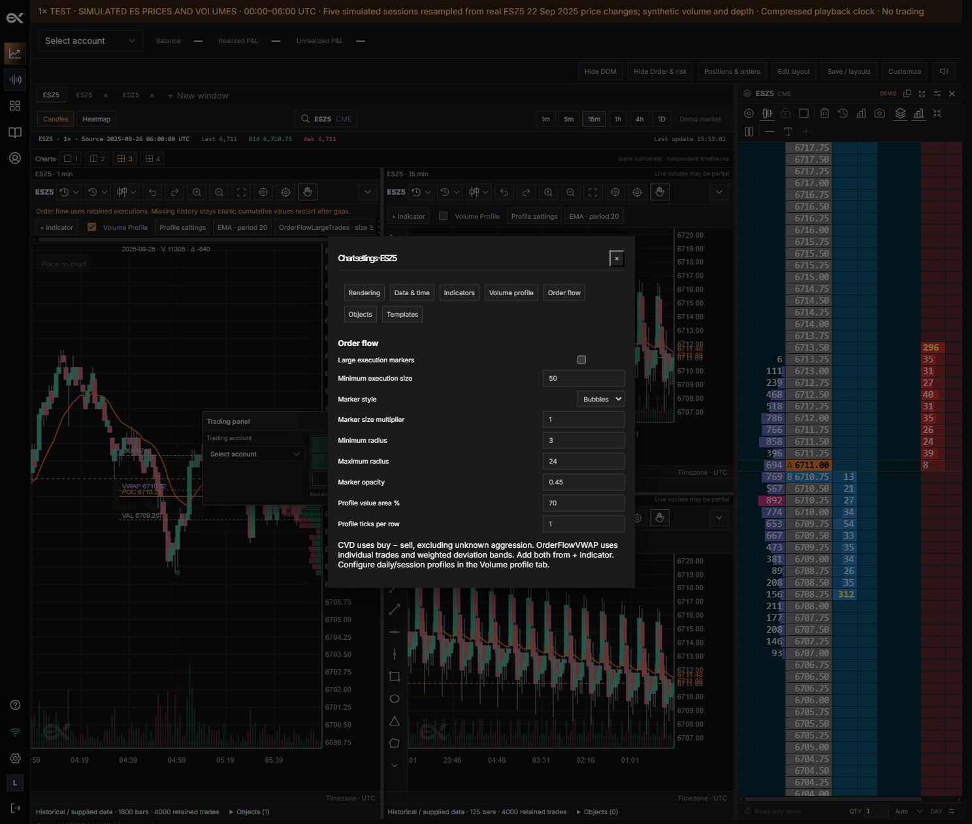The width and height of the screenshot is (972, 824).
Task: Uncheck Volume Profile on the 1 min chart
Action: coord(92,227)
